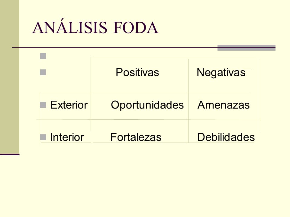This screenshot has width=290, height=217.
Task: Click the empty top-left table cell
Action: point(65,75)
